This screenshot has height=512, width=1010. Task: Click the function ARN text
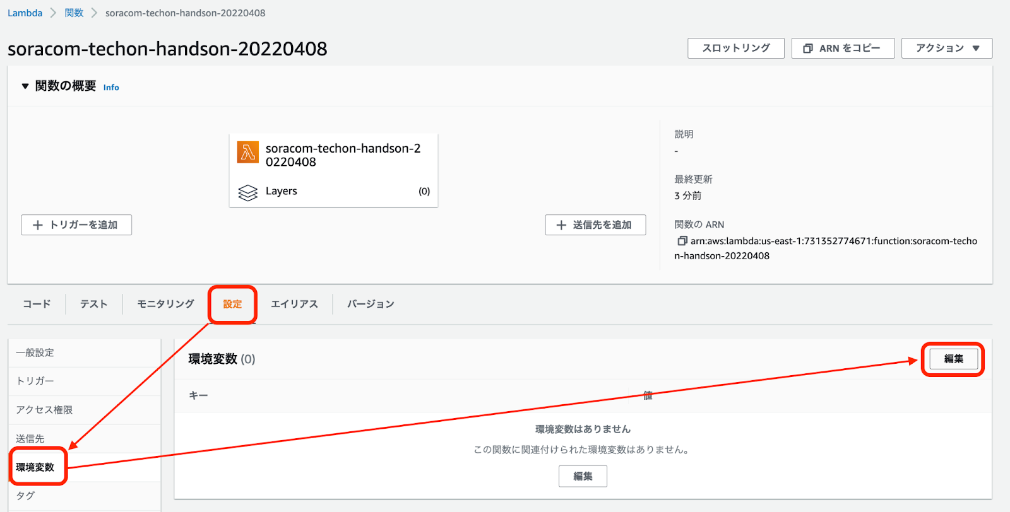826,248
